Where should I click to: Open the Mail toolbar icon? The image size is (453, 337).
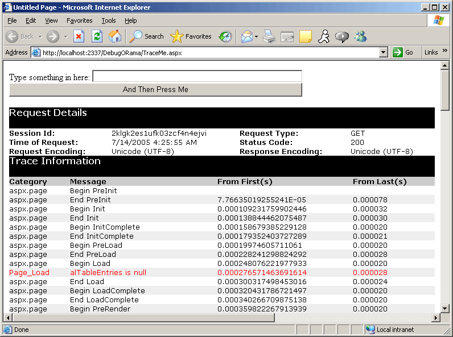(x=246, y=36)
